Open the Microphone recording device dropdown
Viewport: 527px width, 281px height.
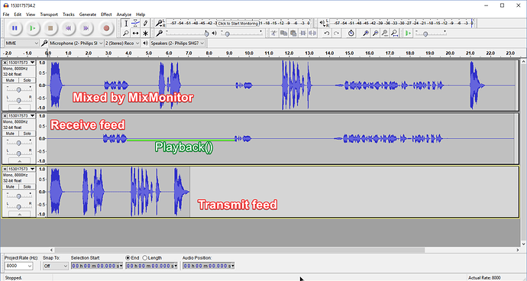point(76,43)
